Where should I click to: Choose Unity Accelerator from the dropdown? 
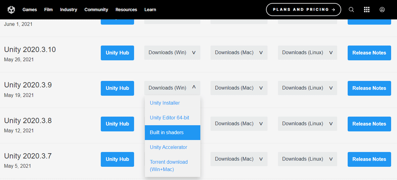pyautogui.click(x=173, y=147)
